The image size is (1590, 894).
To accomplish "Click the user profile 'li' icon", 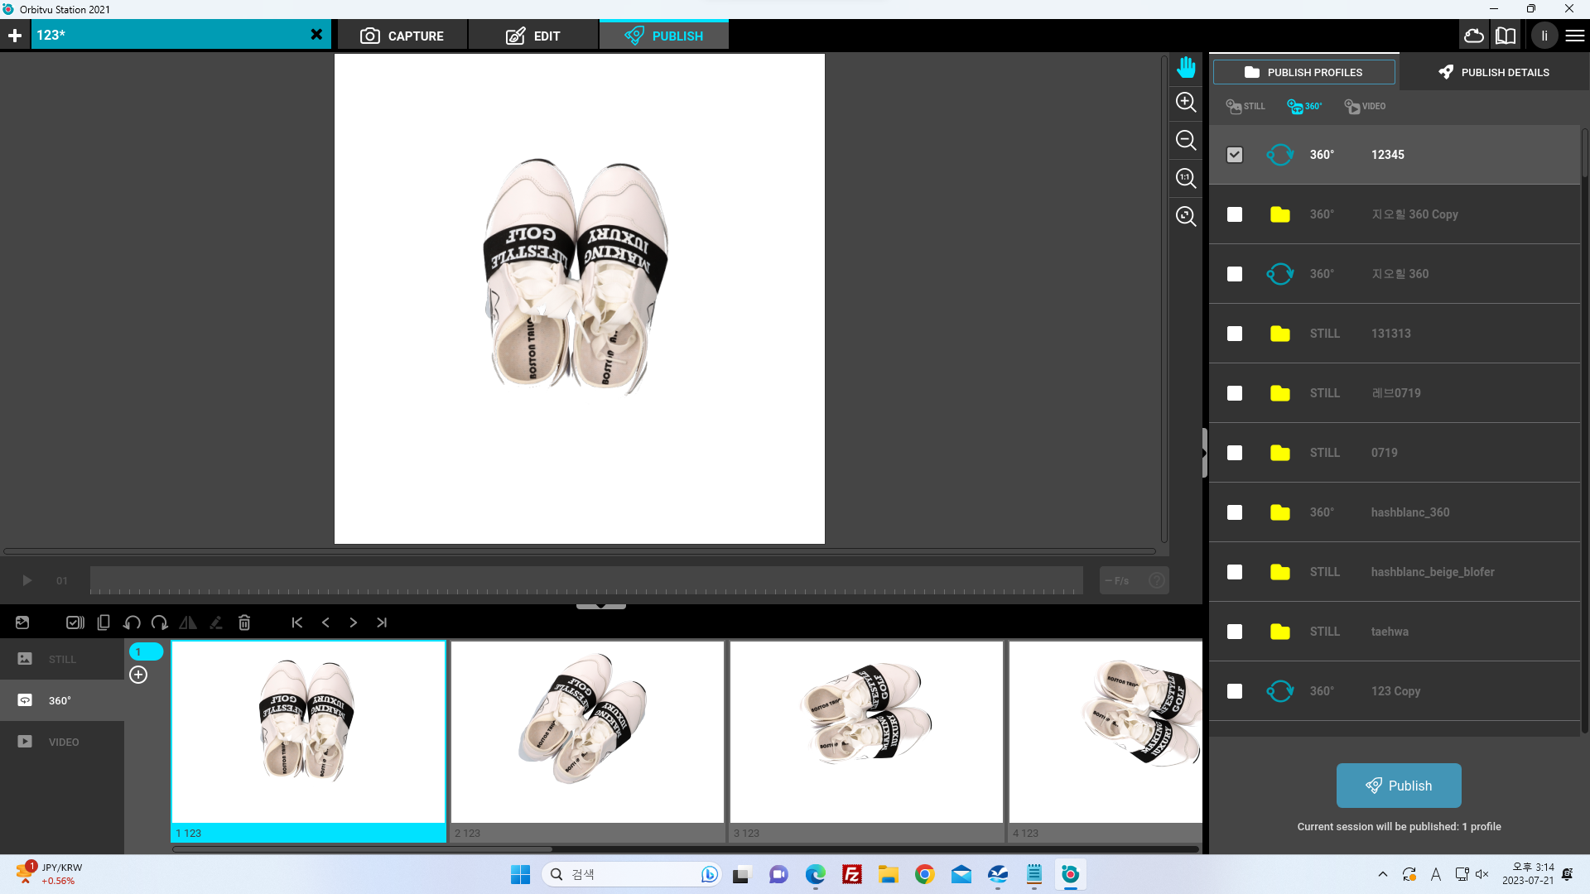I will point(1544,36).
